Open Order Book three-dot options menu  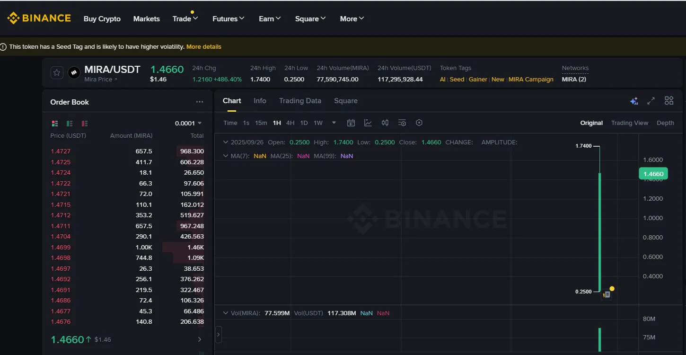(x=200, y=102)
